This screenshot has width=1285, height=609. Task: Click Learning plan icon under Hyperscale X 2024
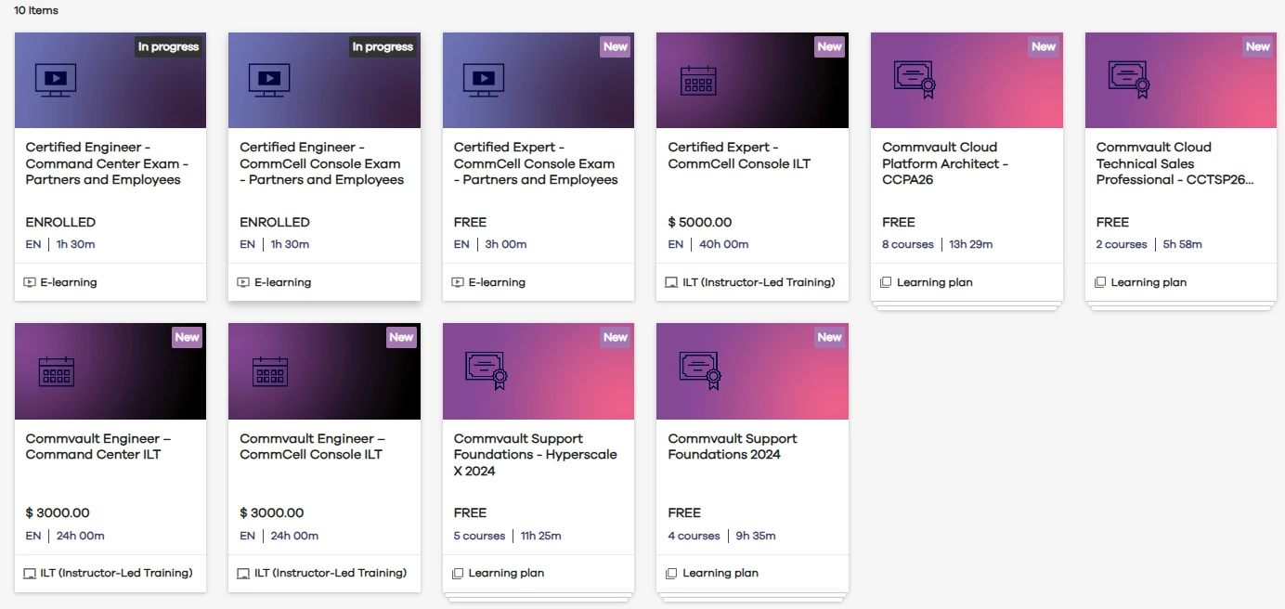tap(458, 574)
